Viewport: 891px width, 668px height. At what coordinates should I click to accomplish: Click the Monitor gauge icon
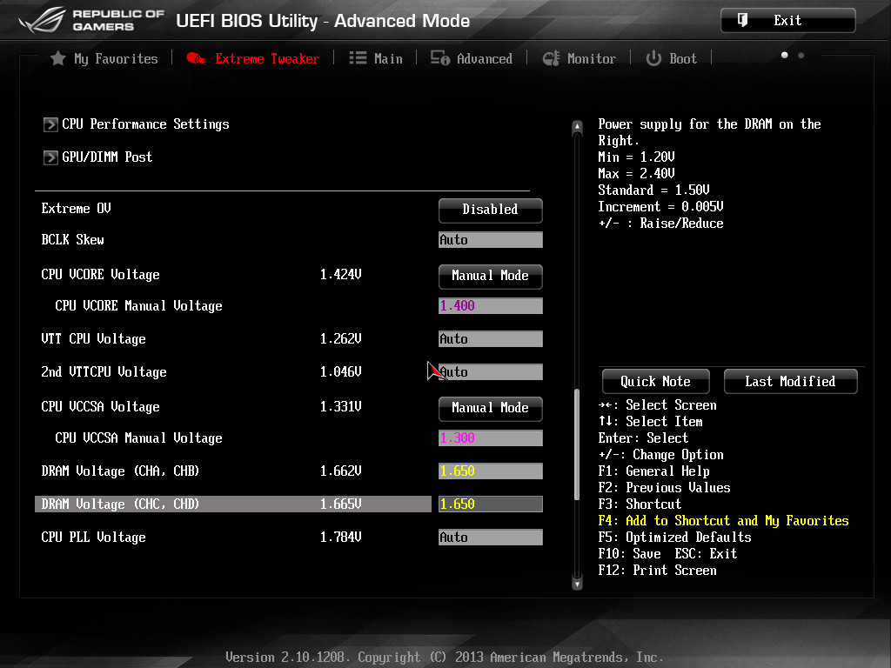(x=551, y=58)
